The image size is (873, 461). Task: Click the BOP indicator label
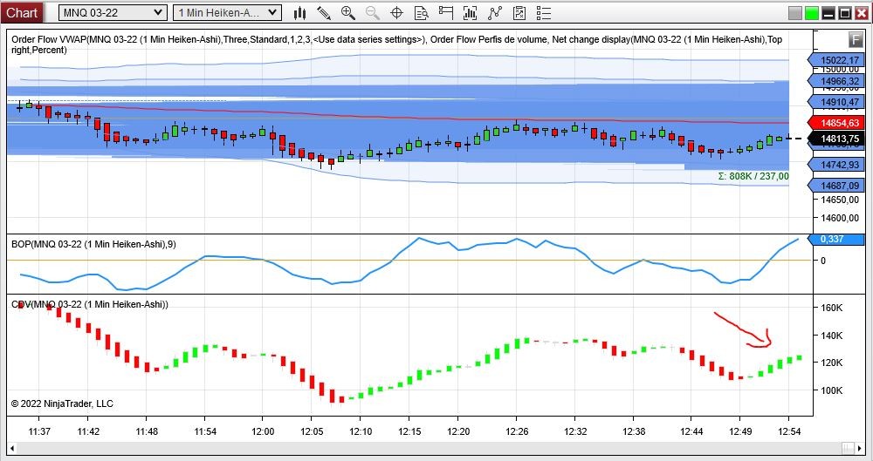pyautogui.click(x=93, y=244)
